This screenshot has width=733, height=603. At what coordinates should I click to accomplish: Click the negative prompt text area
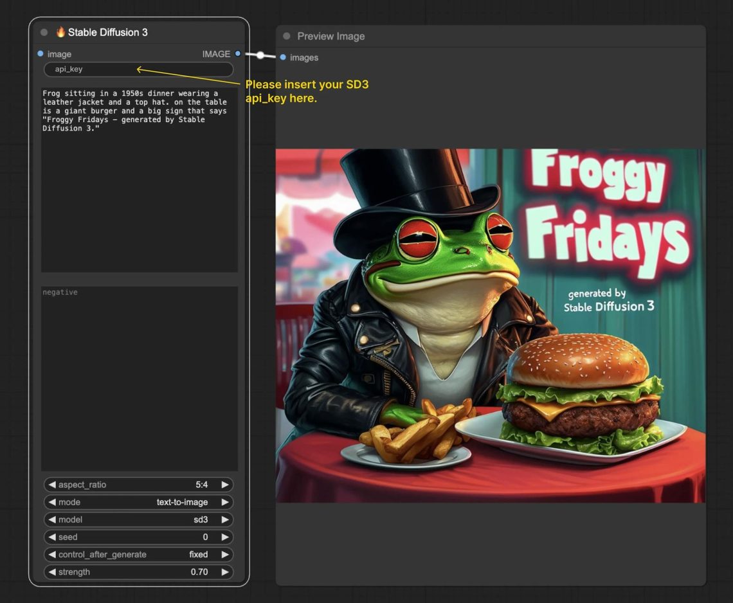point(140,378)
